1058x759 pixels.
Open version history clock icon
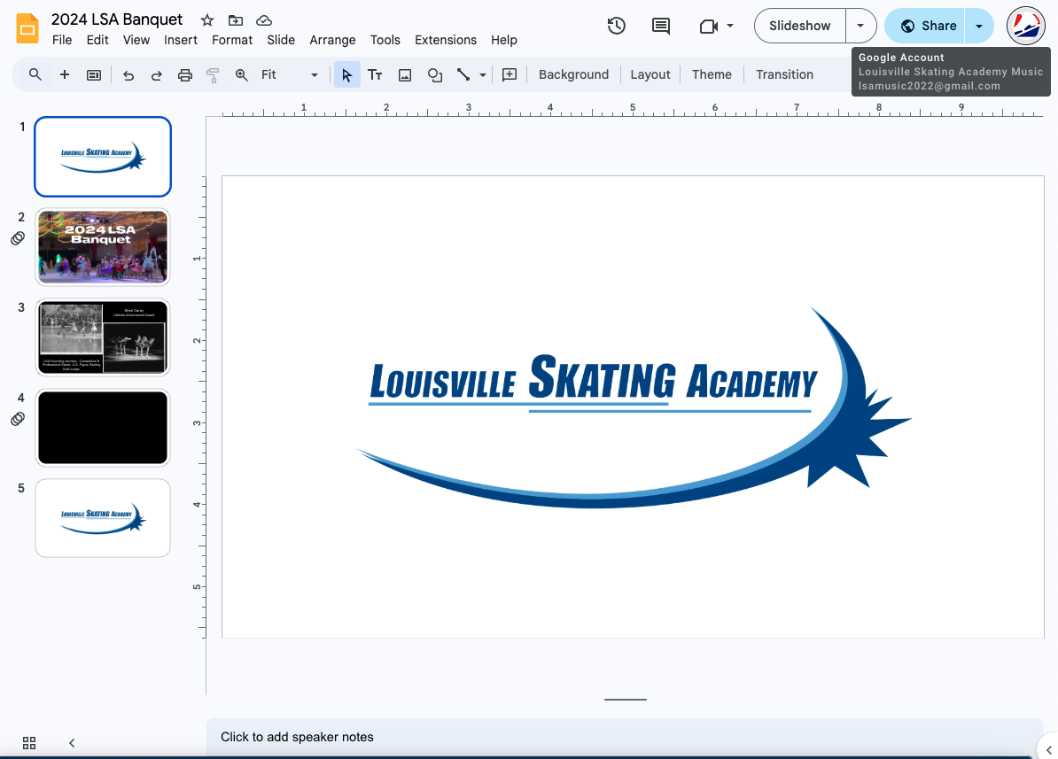coord(616,26)
